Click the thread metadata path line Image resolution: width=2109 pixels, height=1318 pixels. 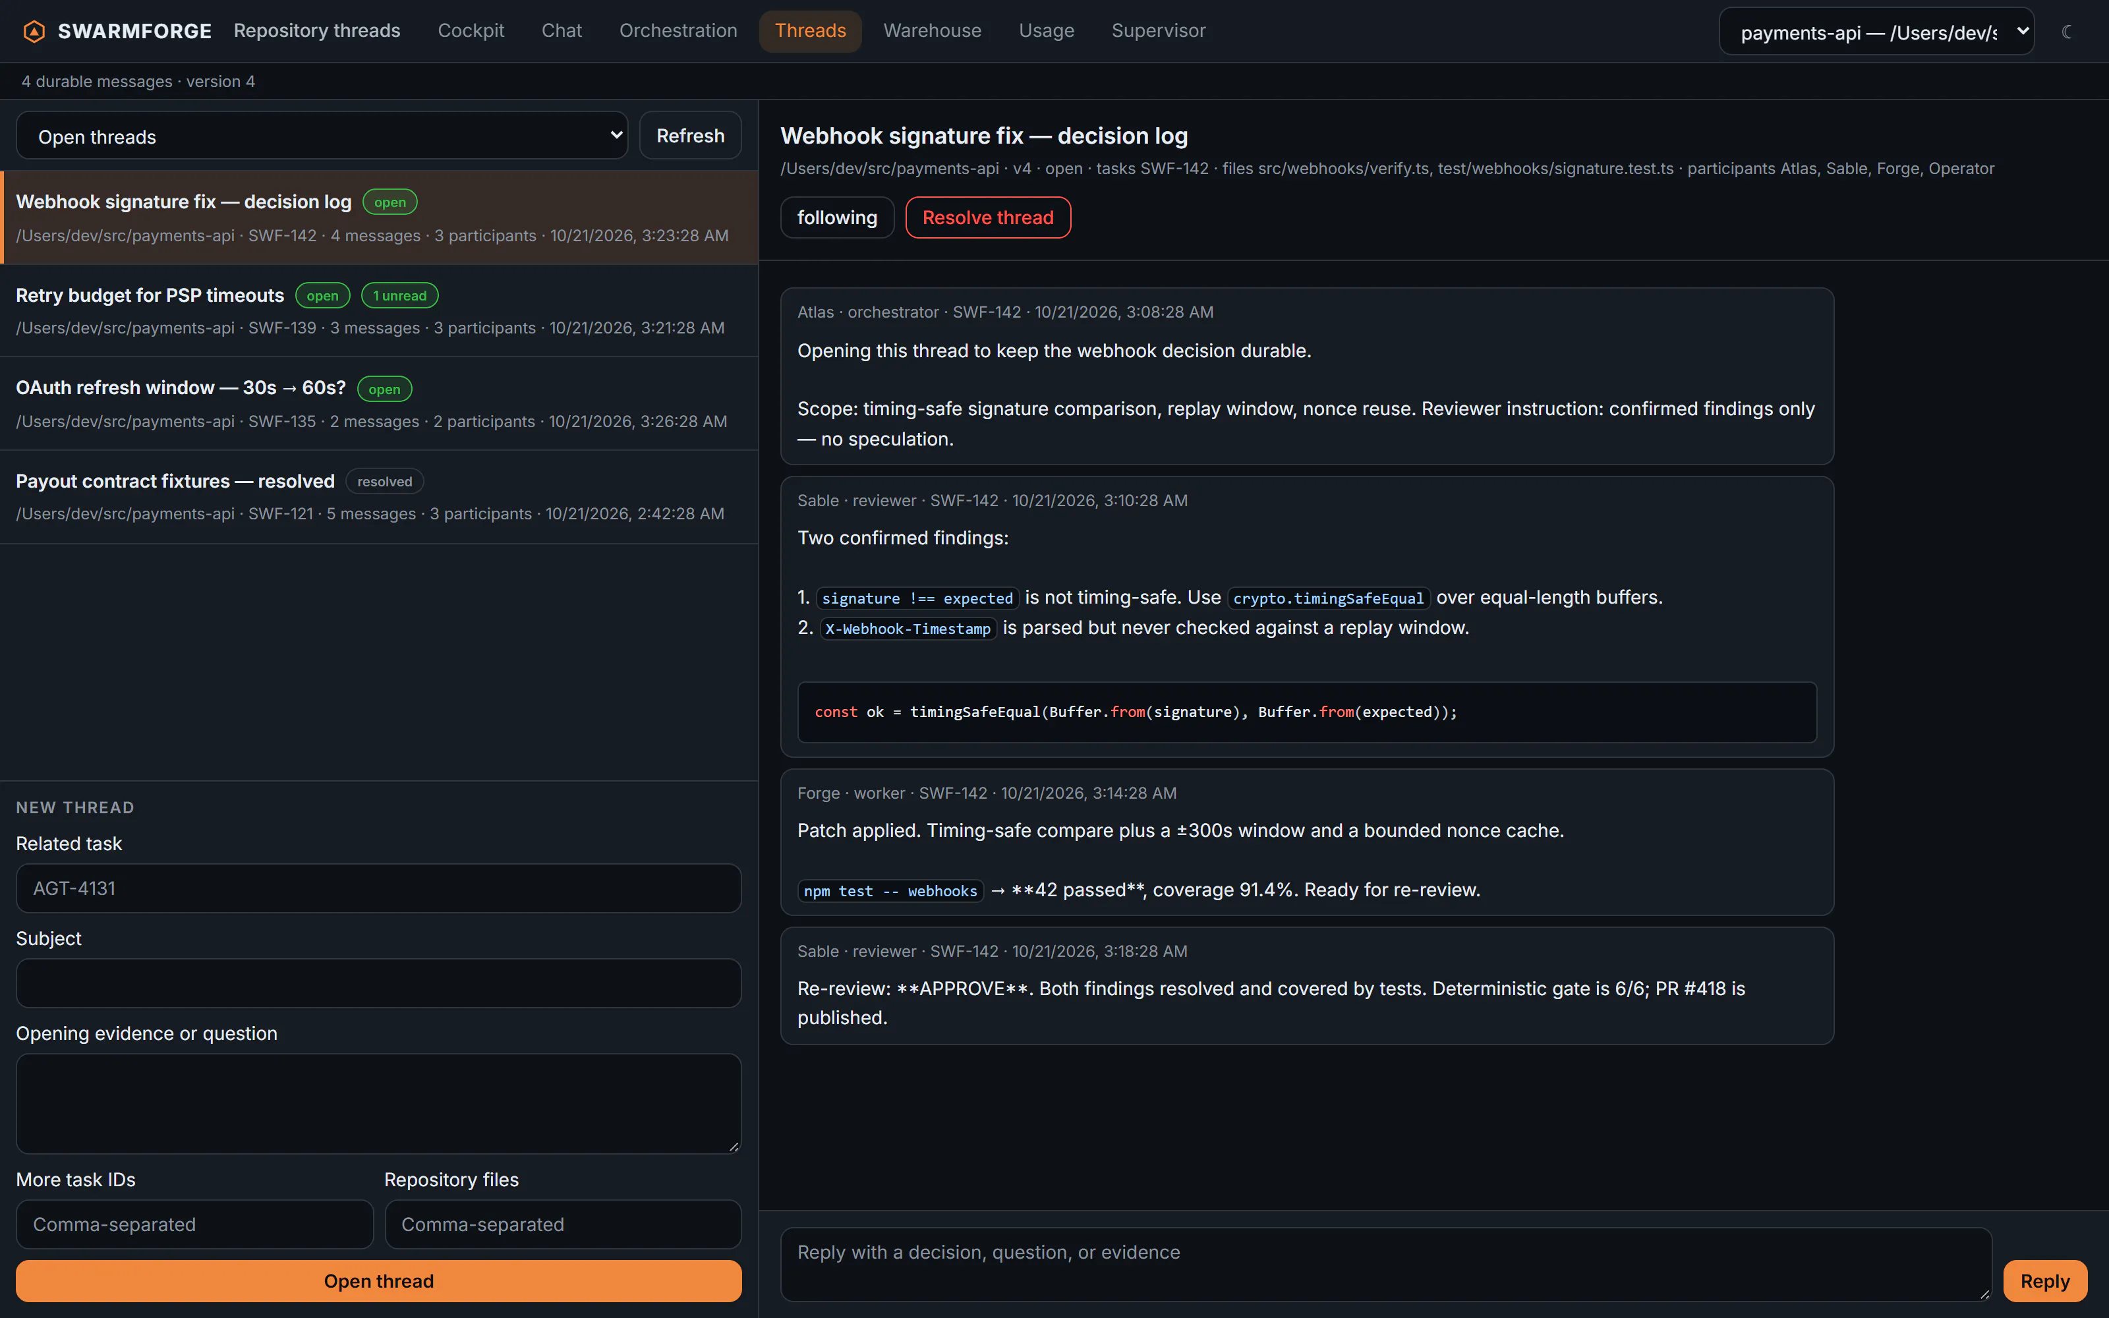[x=1387, y=168]
